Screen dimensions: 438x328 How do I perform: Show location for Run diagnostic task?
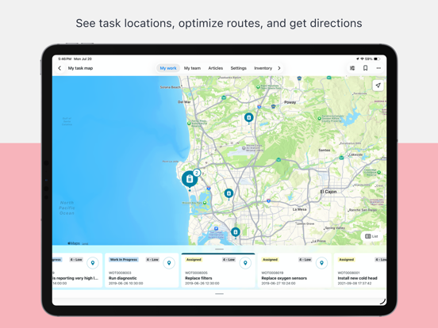click(x=169, y=263)
